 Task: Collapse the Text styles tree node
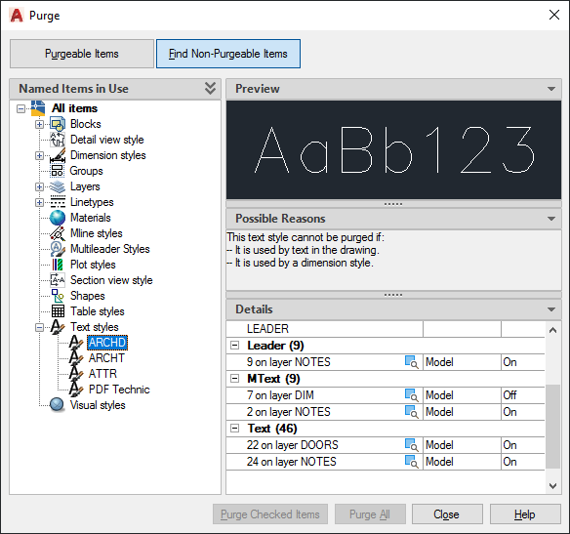point(39,327)
